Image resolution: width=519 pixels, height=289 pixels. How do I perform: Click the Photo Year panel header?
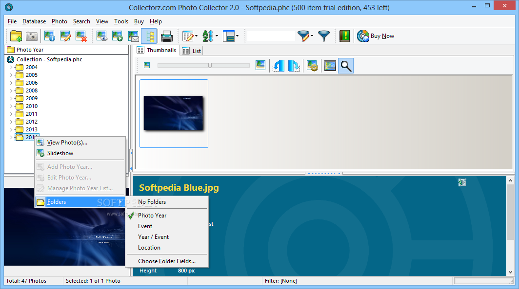tap(66, 50)
